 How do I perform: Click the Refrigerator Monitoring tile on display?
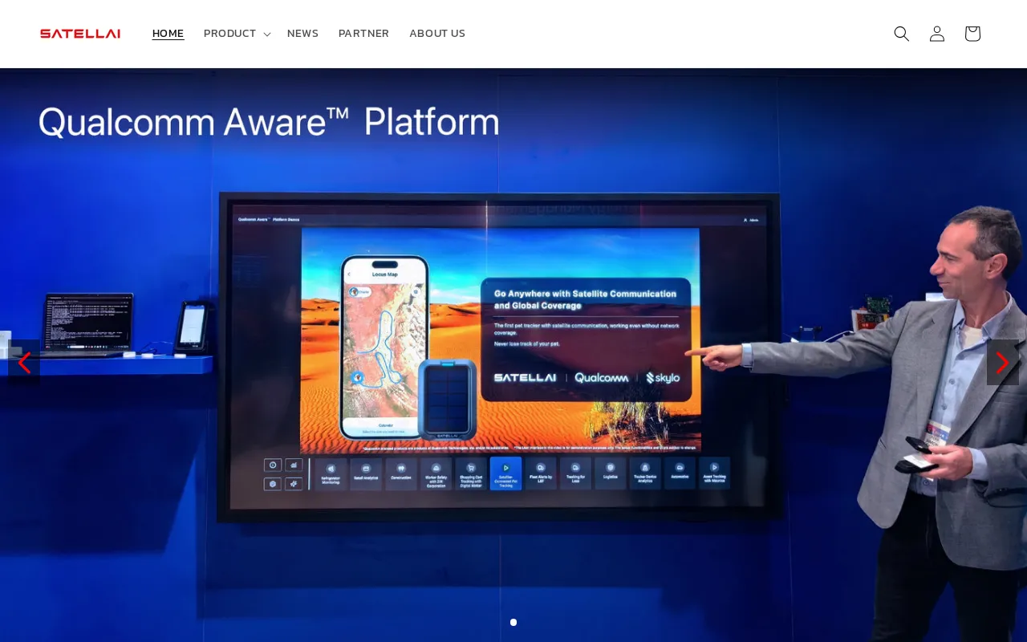[x=331, y=473]
